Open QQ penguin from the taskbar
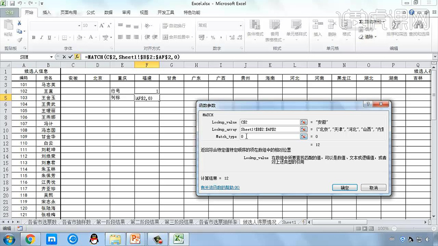This screenshot has height=246, width=438. (94, 239)
